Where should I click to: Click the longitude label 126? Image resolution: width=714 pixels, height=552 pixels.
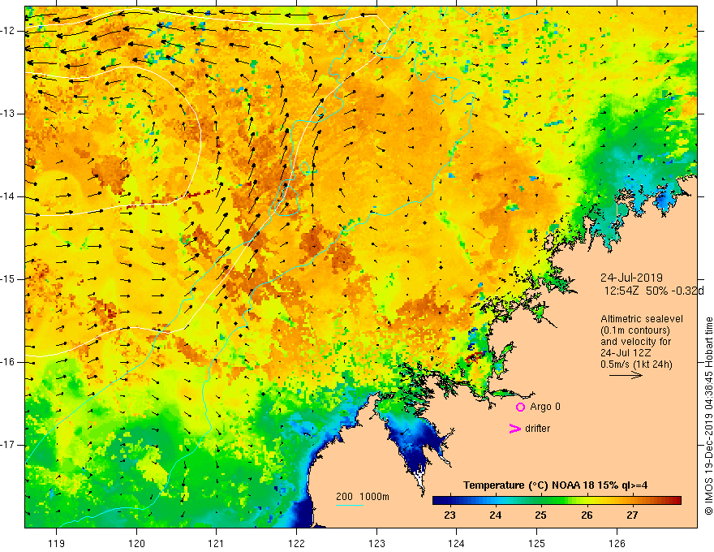617,543
